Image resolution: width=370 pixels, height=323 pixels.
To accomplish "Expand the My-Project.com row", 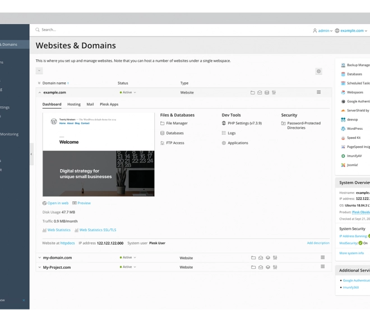I will click(x=39, y=267).
